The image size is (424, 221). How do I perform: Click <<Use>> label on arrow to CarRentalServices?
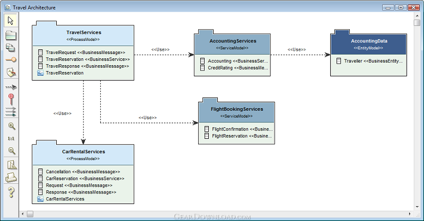[63, 113]
